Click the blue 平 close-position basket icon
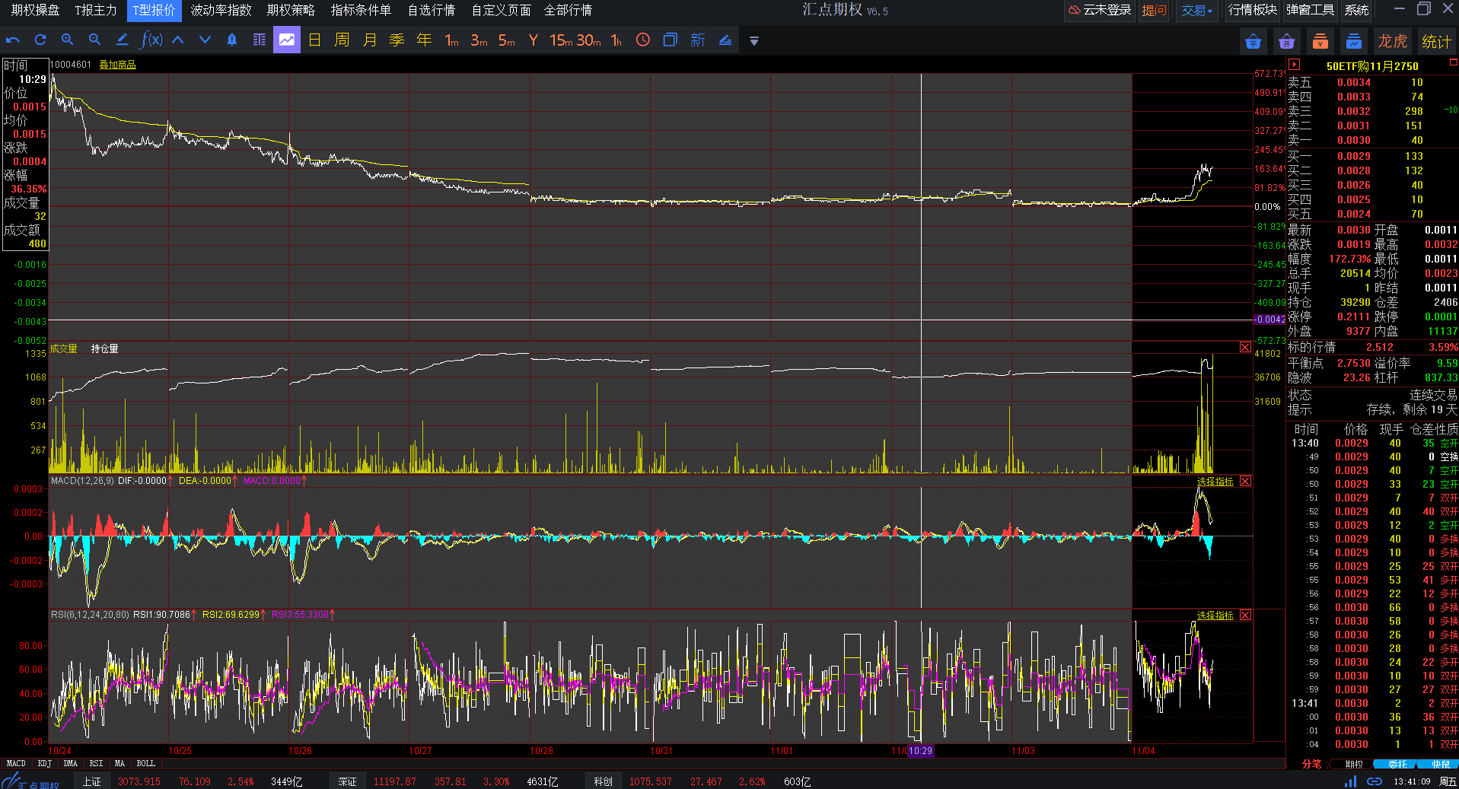Viewport: 1459px width, 789px height. [1253, 41]
